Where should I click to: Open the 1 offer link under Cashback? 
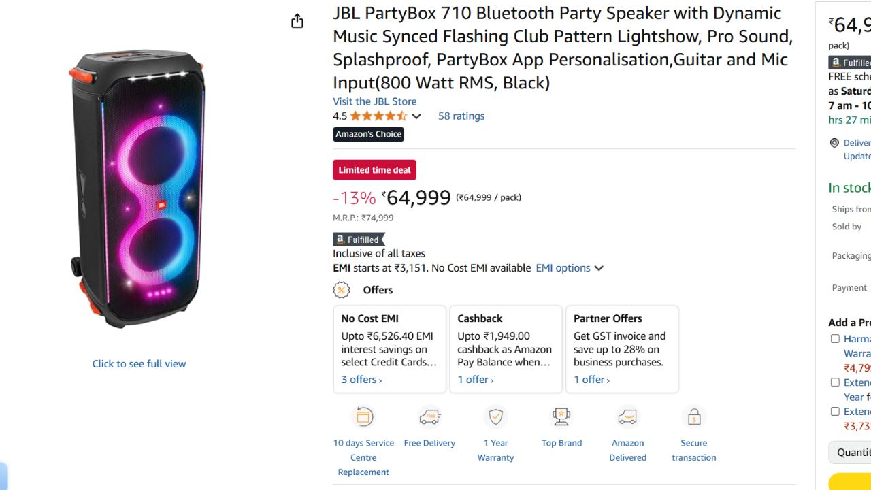(475, 380)
